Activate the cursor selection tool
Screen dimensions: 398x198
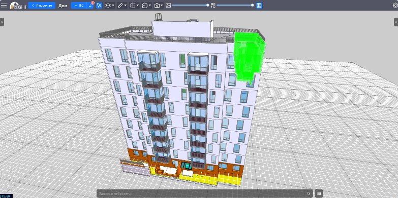pyautogui.click(x=99, y=5)
